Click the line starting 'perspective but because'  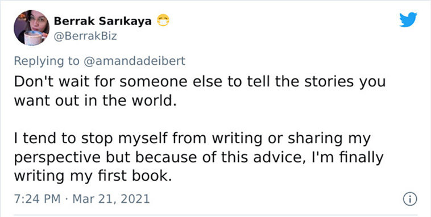198,158
